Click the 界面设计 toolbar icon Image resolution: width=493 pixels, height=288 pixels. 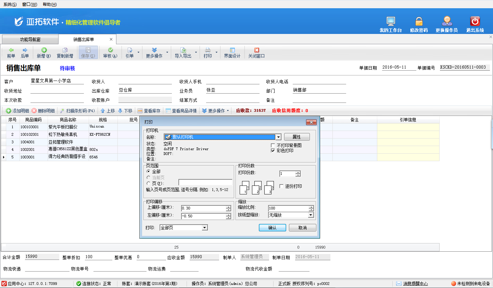coord(232,50)
